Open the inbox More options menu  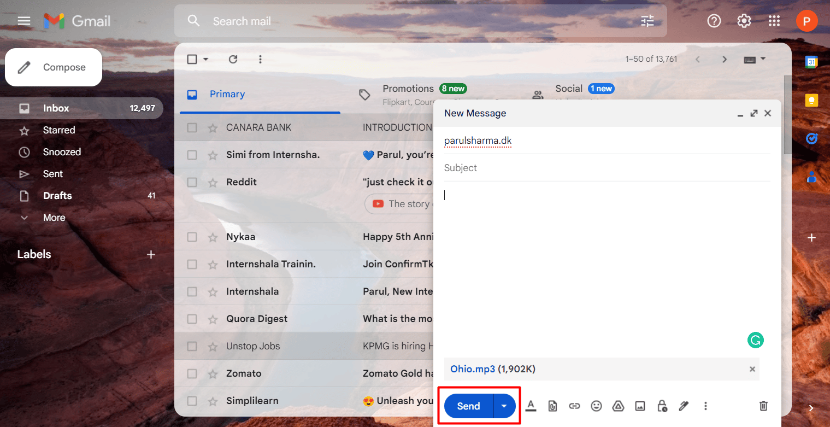tap(260, 59)
